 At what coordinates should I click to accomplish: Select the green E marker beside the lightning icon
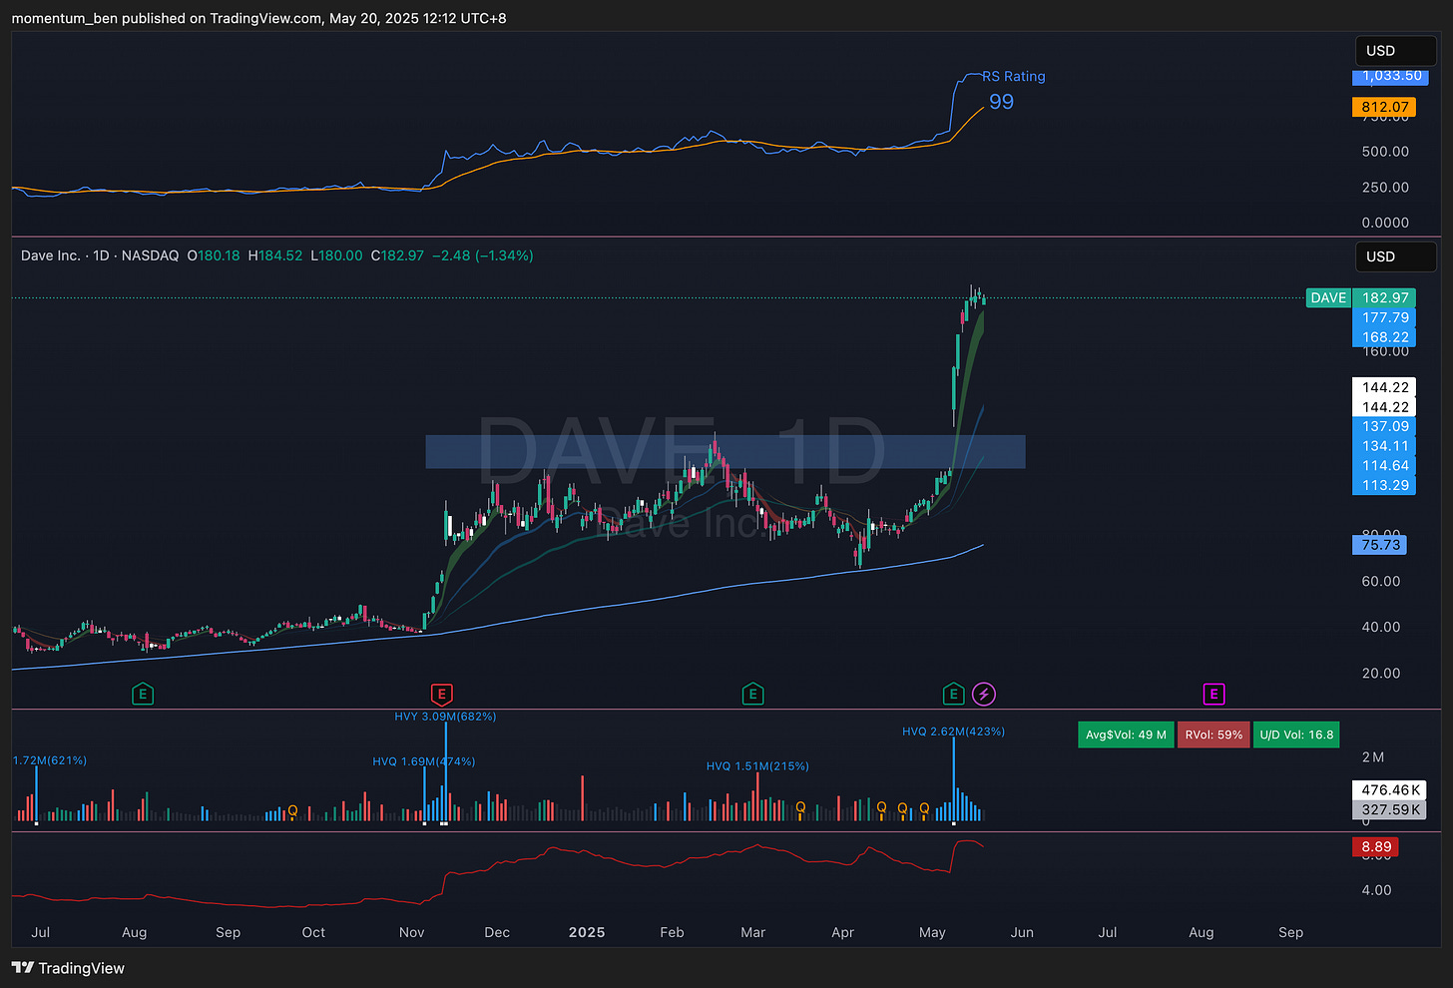click(x=953, y=694)
